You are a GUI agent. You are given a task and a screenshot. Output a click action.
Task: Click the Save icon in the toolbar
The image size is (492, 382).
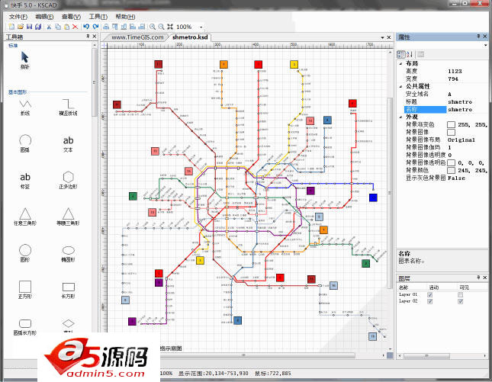(x=28, y=27)
